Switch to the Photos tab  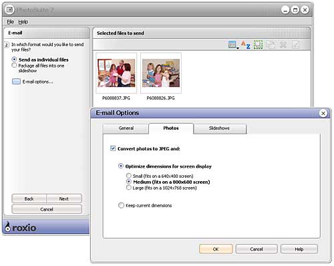(x=171, y=128)
